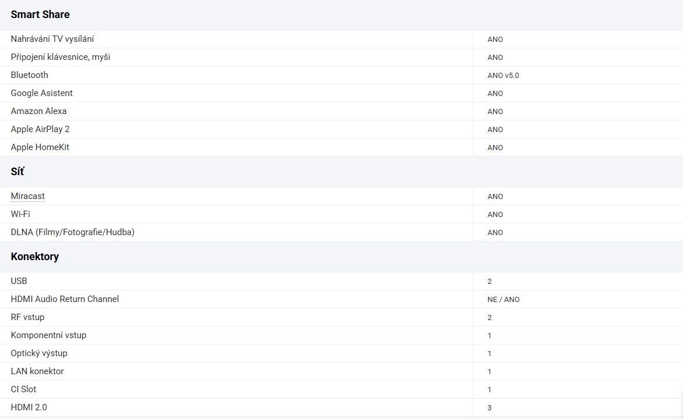683x419 pixels.
Task: Select the RF vstup value 2
Action: pos(490,318)
